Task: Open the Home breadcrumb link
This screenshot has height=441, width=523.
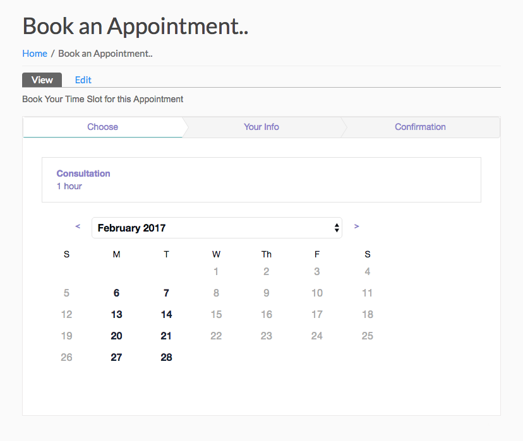Action: 35,54
